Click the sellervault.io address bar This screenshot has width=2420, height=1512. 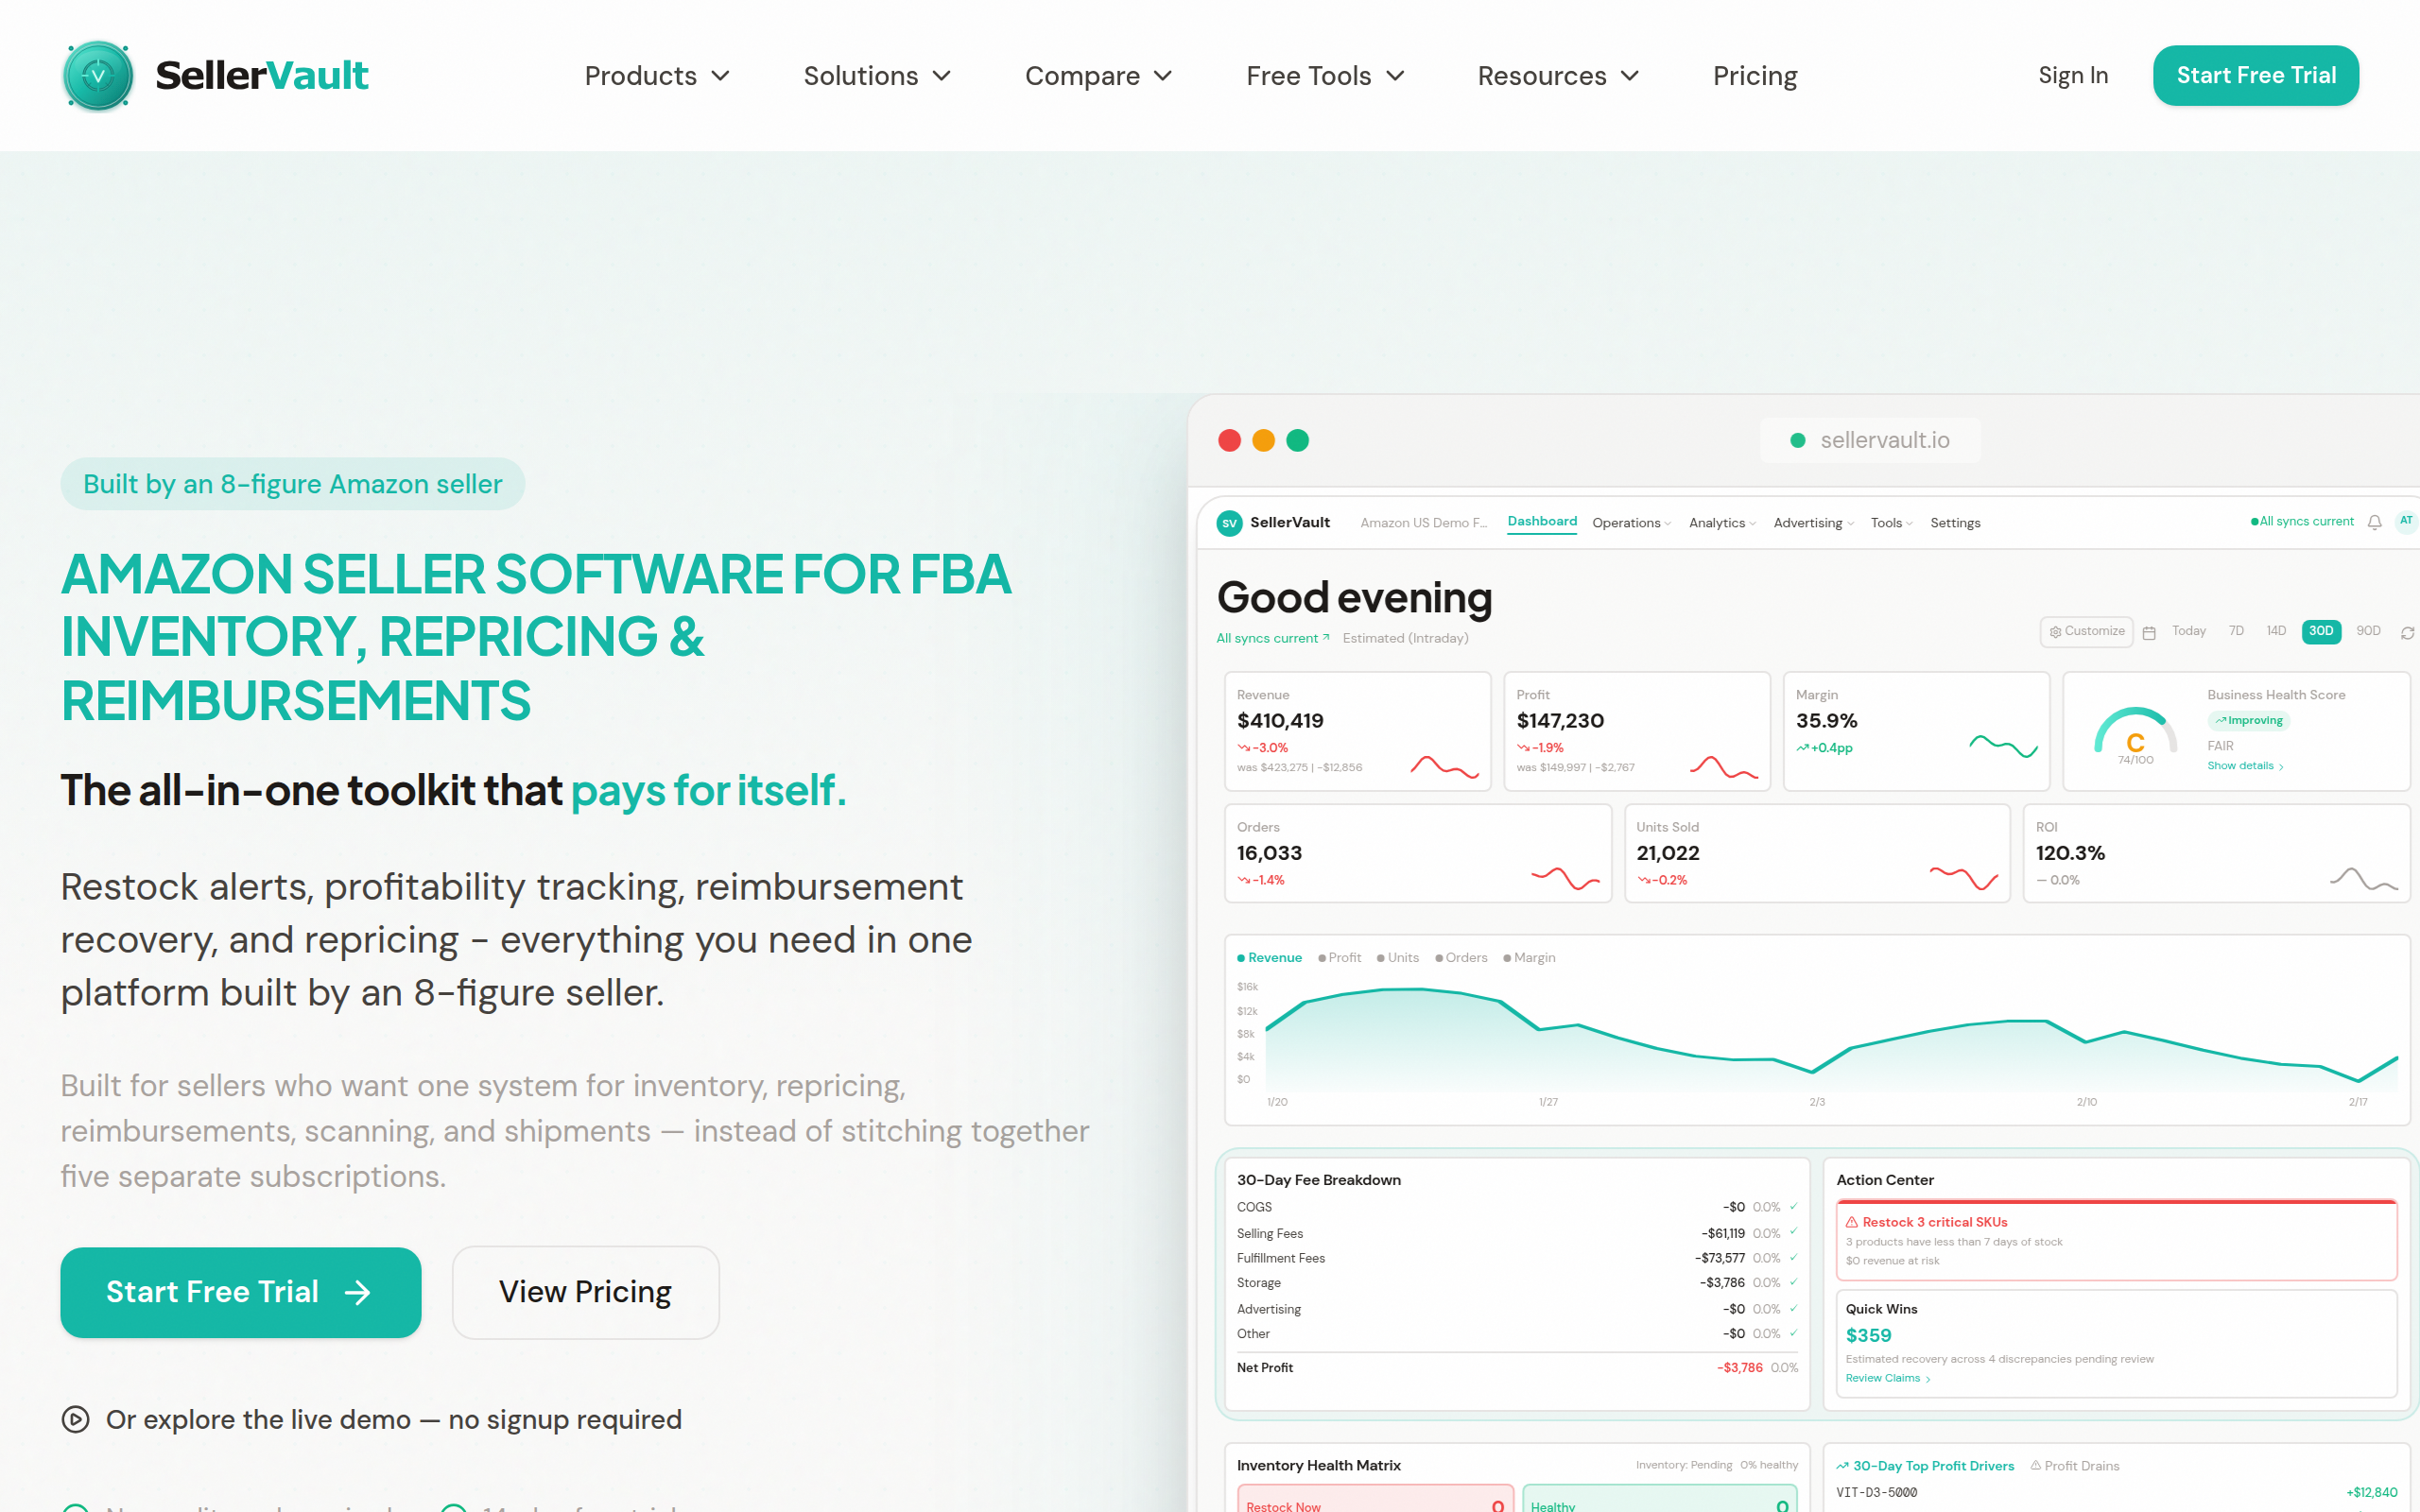(x=1870, y=441)
